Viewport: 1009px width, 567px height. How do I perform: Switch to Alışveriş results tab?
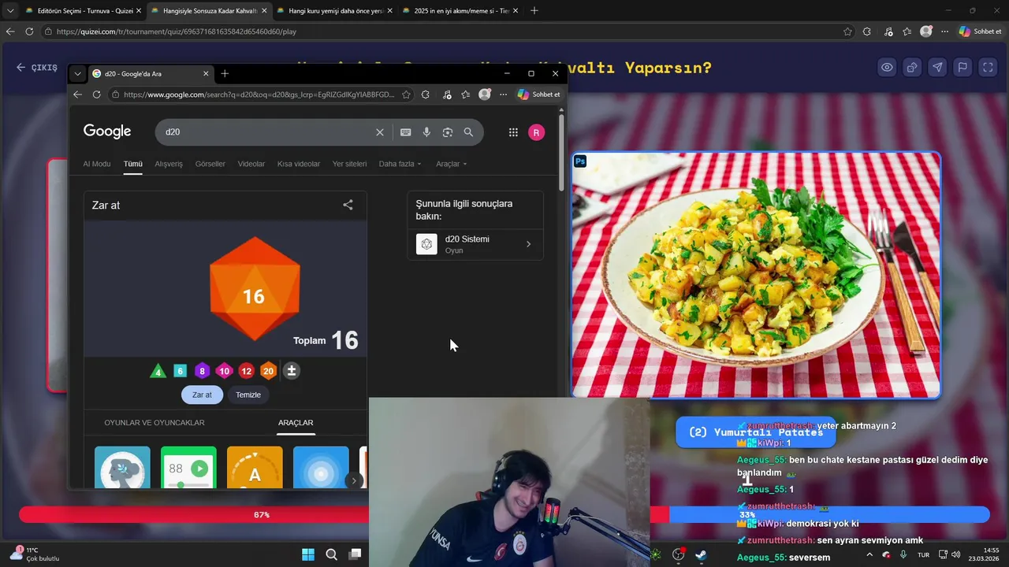point(169,164)
